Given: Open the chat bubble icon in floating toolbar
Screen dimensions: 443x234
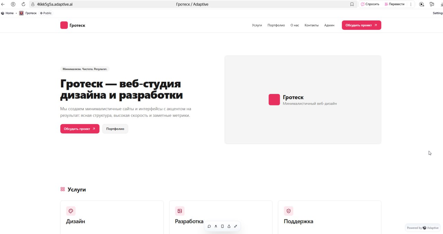Looking at the screenshot, I should coord(209,226).
